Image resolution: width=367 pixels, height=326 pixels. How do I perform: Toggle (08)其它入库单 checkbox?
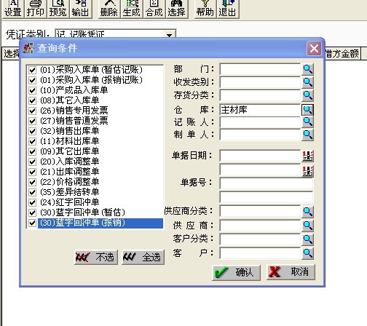(x=32, y=100)
